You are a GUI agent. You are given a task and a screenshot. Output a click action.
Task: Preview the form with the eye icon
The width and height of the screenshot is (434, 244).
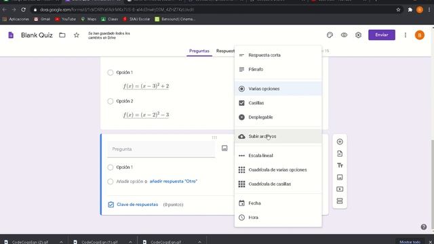click(x=344, y=35)
